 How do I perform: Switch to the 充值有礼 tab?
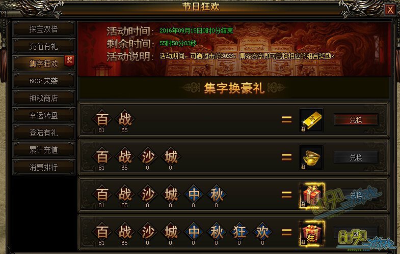(x=44, y=47)
